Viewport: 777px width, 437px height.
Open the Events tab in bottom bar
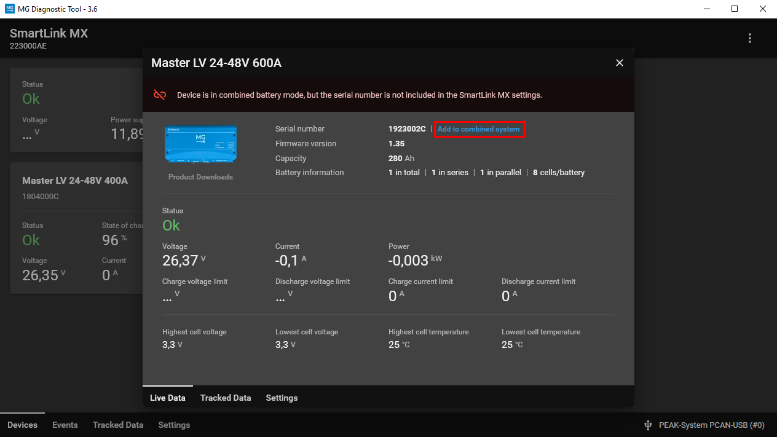65,425
